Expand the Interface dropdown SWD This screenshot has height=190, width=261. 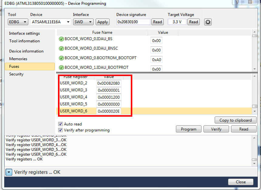point(83,22)
